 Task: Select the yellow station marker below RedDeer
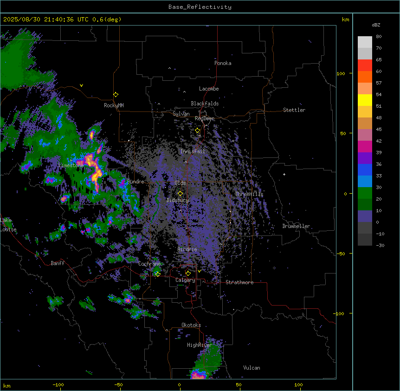[x=198, y=130]
